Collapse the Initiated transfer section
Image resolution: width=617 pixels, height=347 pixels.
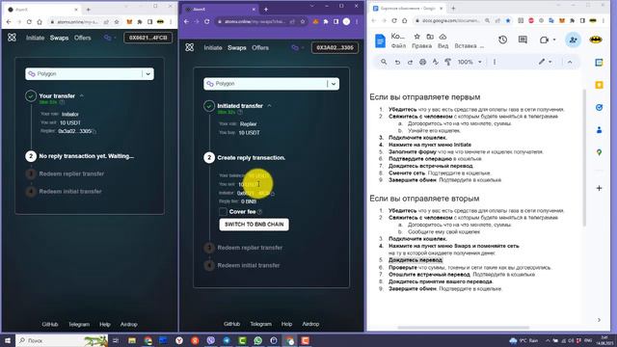[x=270, y=106]
